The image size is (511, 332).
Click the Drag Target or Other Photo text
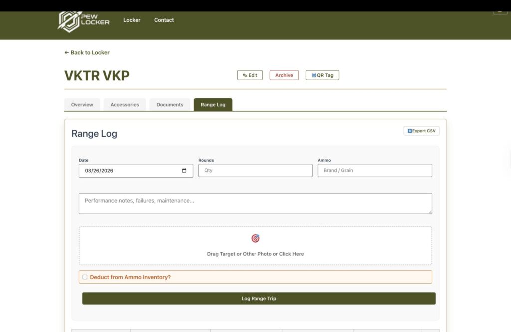[255, 254]
